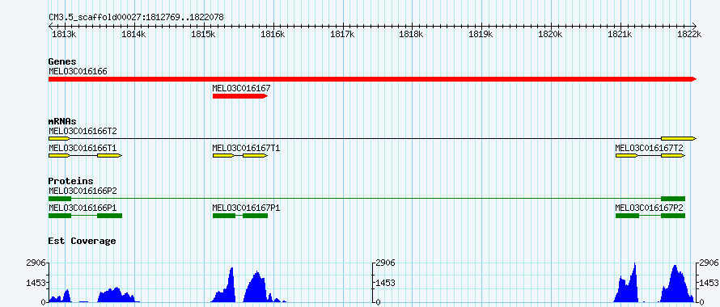Click the Genes track title
The image size is (720, 307).
[62, 61]
